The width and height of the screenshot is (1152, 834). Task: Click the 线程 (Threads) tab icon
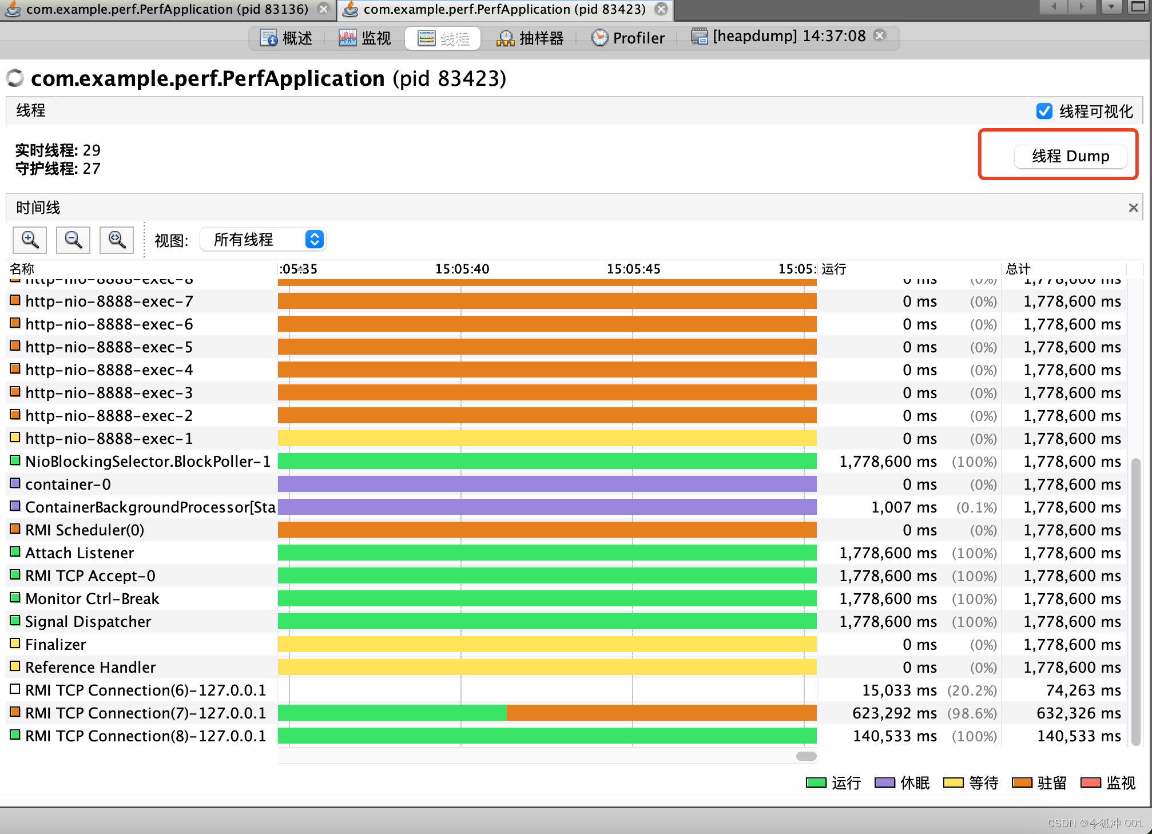pos(426,38)
